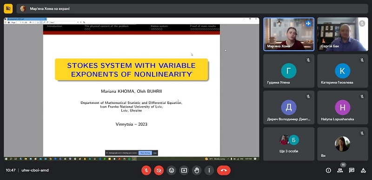This screenshot has height=180, width=372.
Task: Select the Мар'яна Хома video tile
Action: [289, 34]
